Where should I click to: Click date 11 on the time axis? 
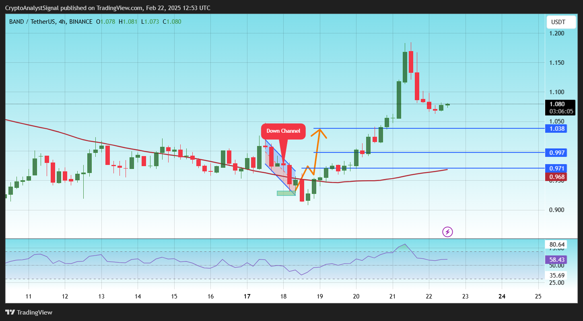(x=29, y=296)
